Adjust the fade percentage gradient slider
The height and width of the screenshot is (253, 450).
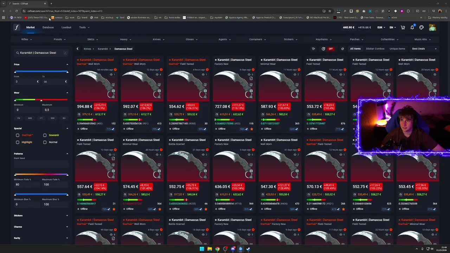click(41, 175)
